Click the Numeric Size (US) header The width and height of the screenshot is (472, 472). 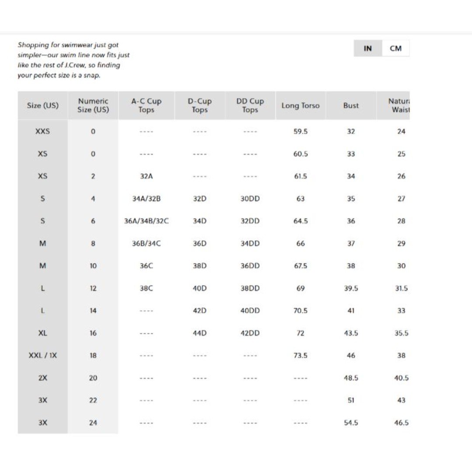pyautogui.click(x=93, y=105)
